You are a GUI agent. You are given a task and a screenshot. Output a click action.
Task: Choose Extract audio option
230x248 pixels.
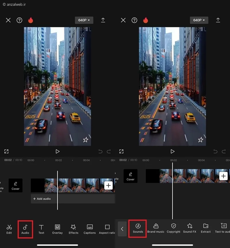[x=206, y=228]
